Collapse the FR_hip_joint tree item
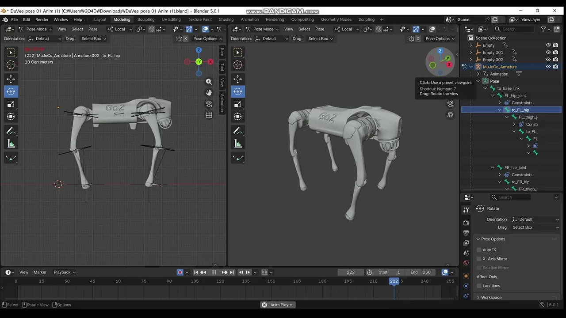Screen dimensions: 566x318 click(x=493, y=167)
